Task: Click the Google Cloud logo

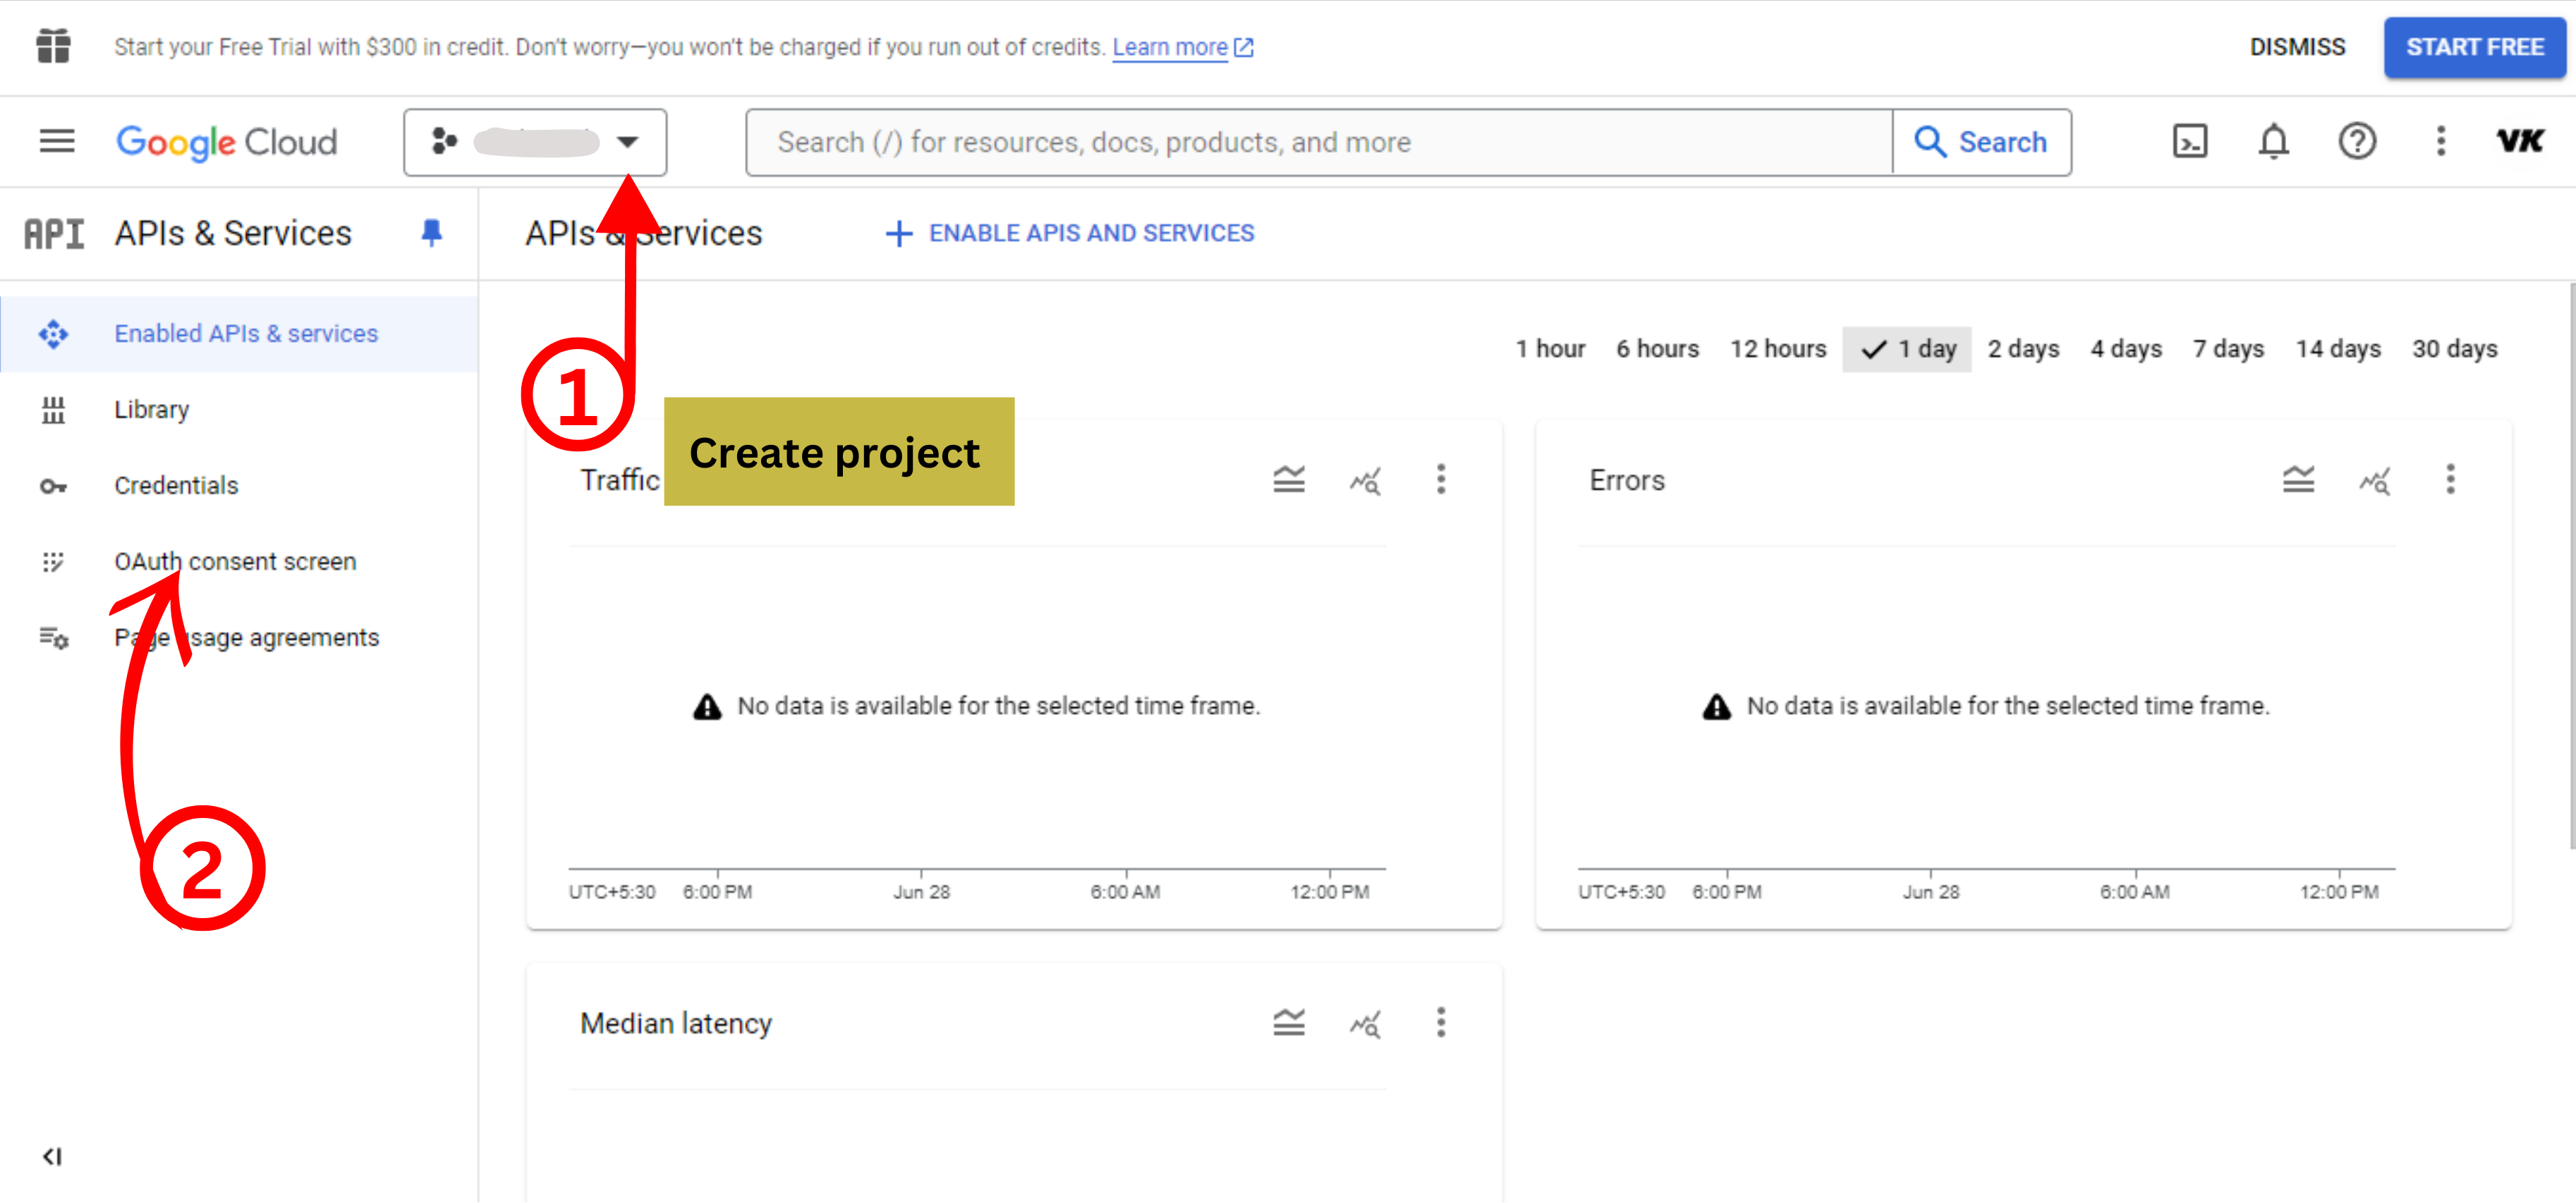Action: (x=227, y=142)
